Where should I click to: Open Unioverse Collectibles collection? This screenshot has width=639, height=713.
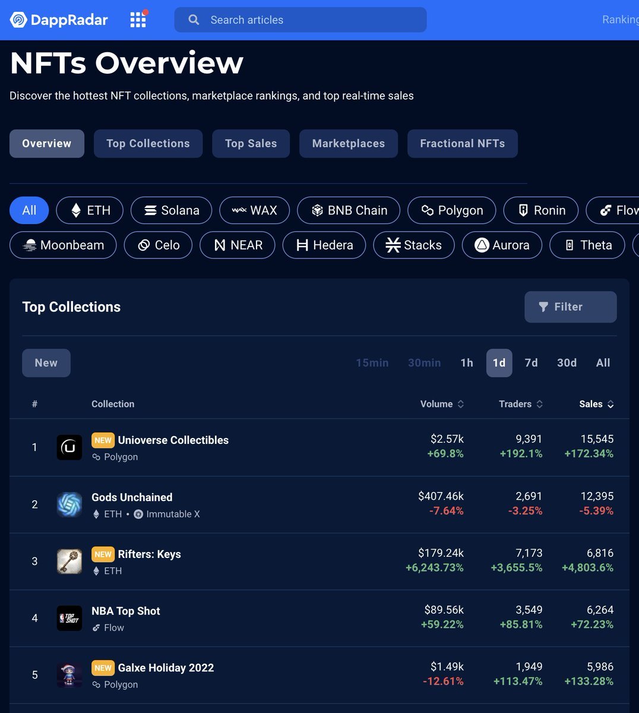pos(173,440)
